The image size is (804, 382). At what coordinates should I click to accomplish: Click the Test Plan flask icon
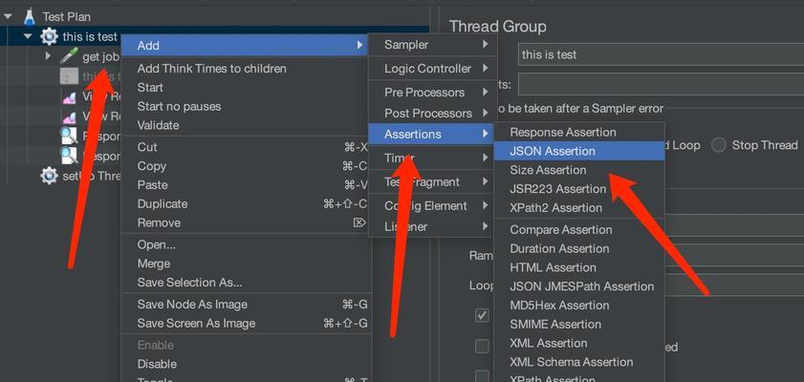click(30, 16)
